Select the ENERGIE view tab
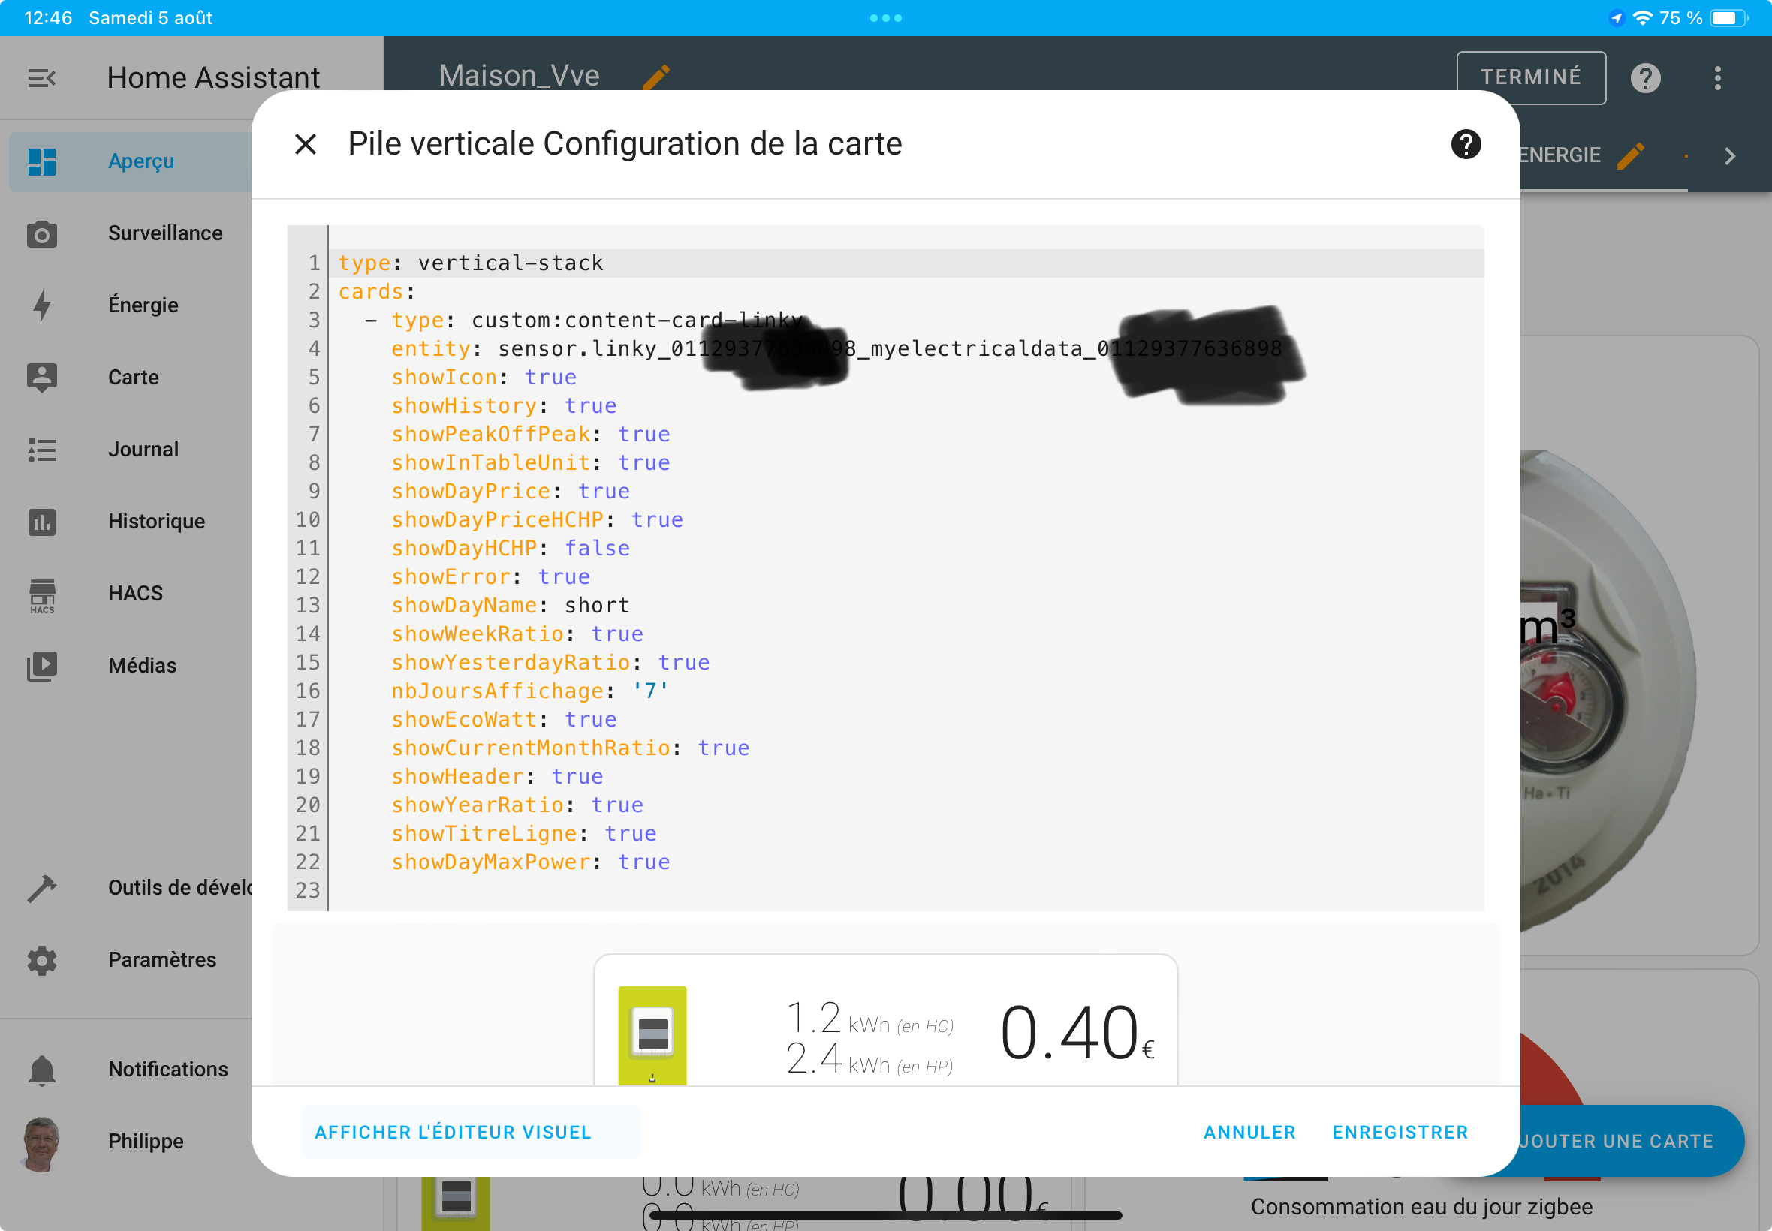 [1560, 156]
